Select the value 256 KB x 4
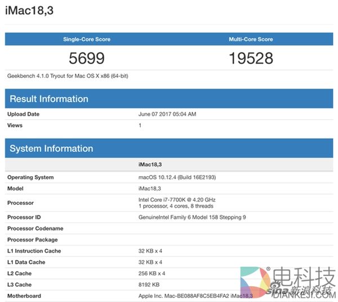This screenshot has width=338, height=302. pos(152,273)
